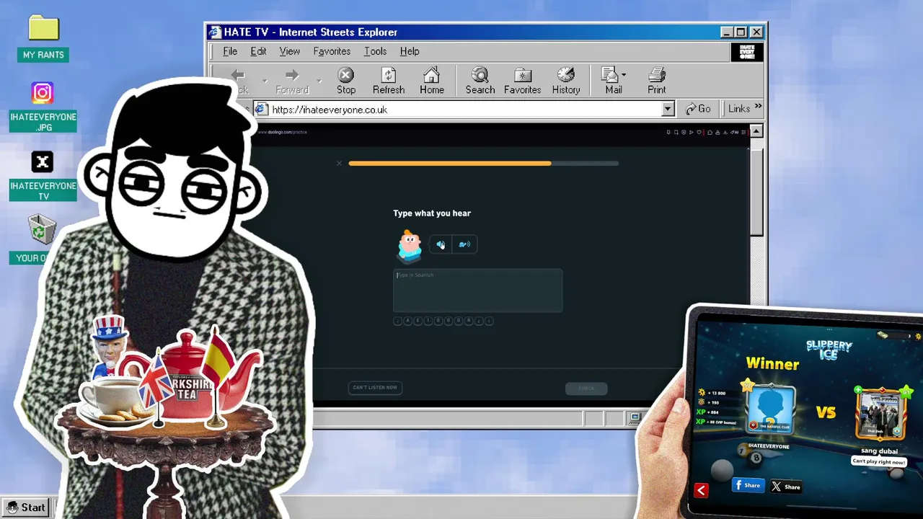
Task: Click the Go button
Action: tap(698, 109)
